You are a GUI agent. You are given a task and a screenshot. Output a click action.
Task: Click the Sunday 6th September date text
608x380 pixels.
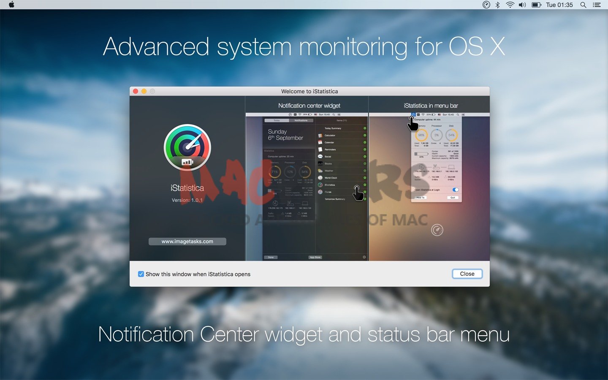pyautogui.click(x=285, y=135)
